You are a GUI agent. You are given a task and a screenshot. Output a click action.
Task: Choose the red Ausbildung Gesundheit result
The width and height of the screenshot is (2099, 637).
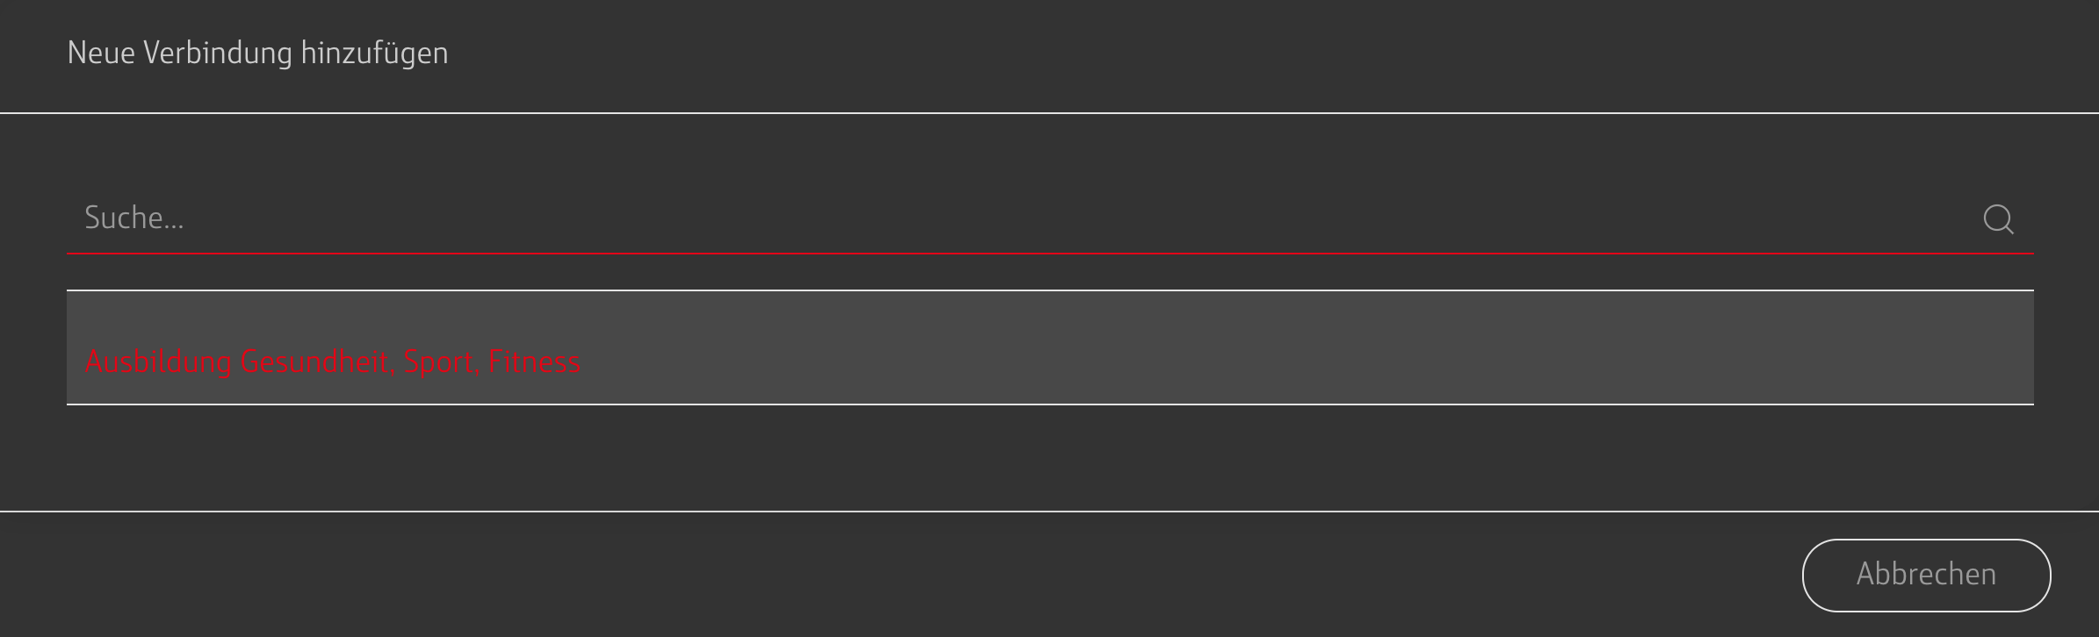coord(333,361)
